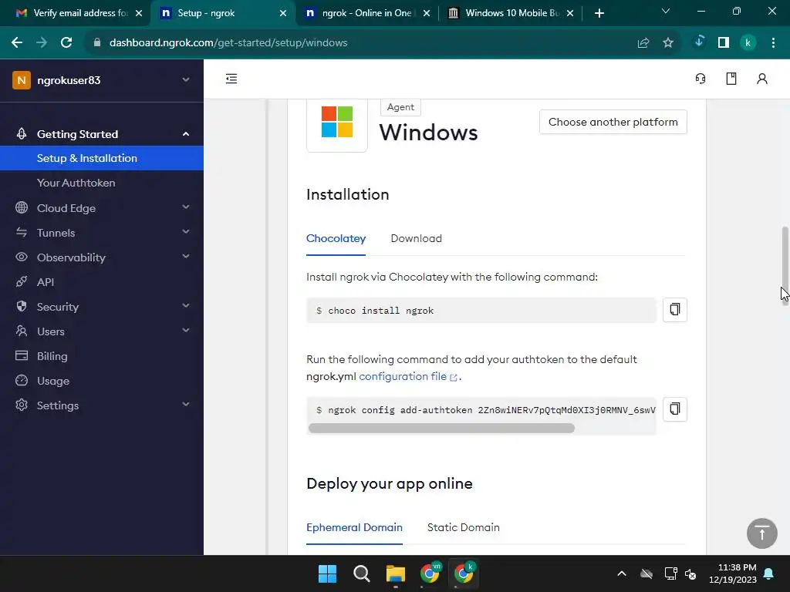790x592 pixels.
Task: Select the Chocolatey installation tab
Action: 336,239
